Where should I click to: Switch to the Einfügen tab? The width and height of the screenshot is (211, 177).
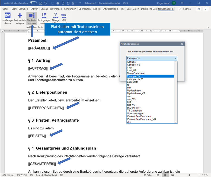point(23,9)
